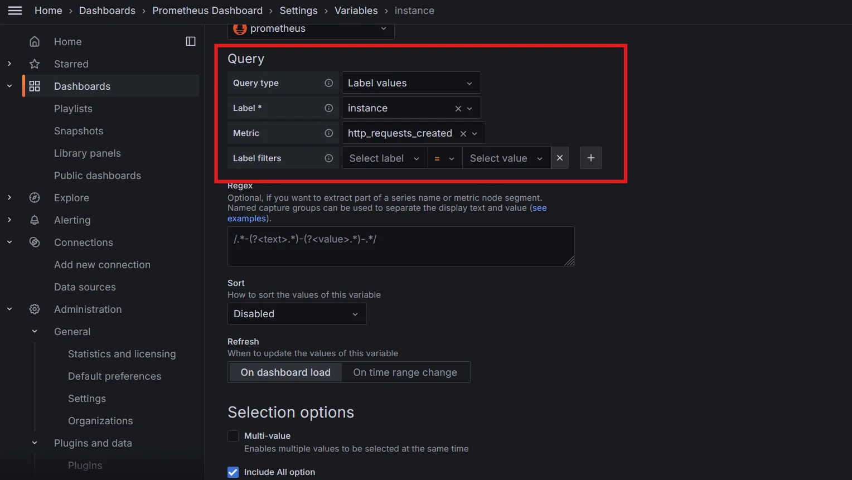The height and width of the screenshot is (480, 852).
Task: Open the prometheus data source dropdown
Action: click(x=311, y=29)
